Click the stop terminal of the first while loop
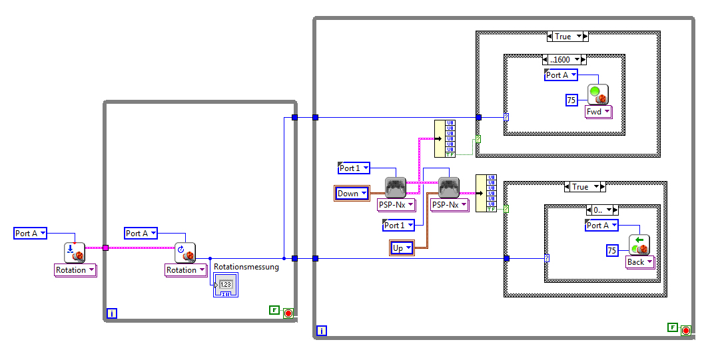The height and width of the screenshot is (346, 714). [x=288, y=313]
